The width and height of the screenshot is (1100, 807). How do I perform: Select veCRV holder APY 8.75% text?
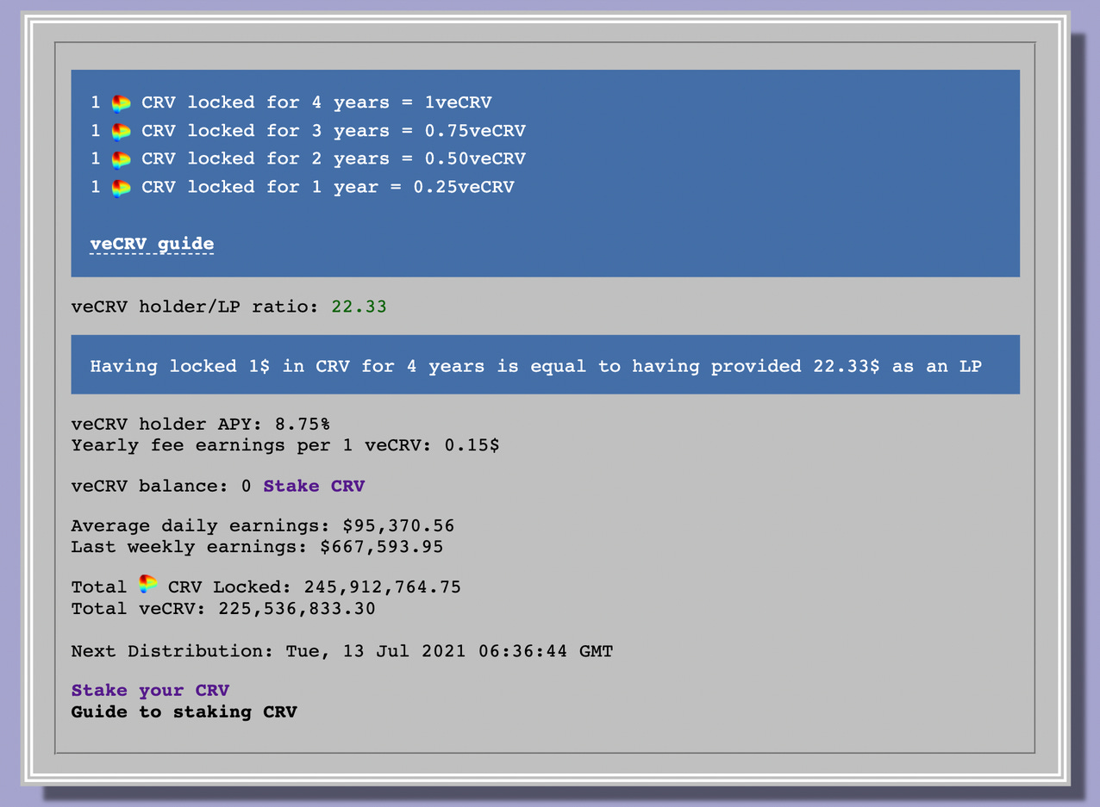pyautogui.click(x=200, y=424)
